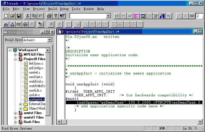
Task: Click the hand stop debug icon
Action: click(x=68, y=24)
